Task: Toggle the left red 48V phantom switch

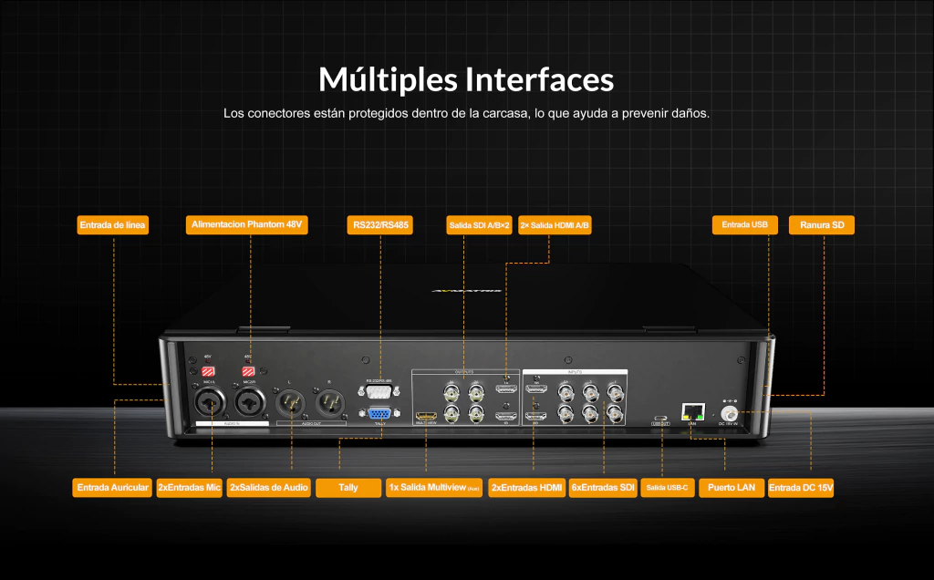Action: tap(208, 371)
